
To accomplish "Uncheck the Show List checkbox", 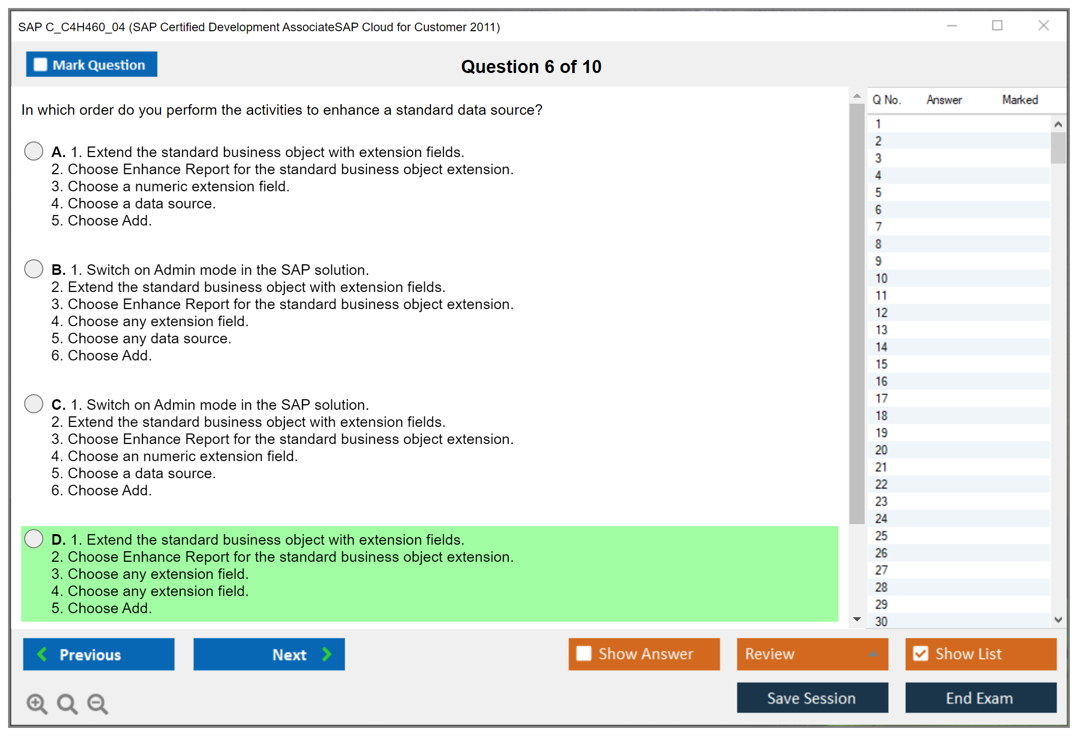I will (920, 653).
